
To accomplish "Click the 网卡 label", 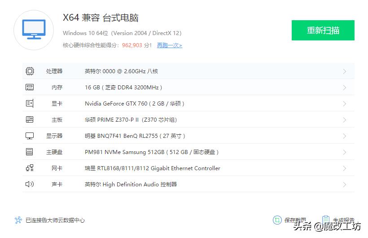I will click(x=57, y=168).
